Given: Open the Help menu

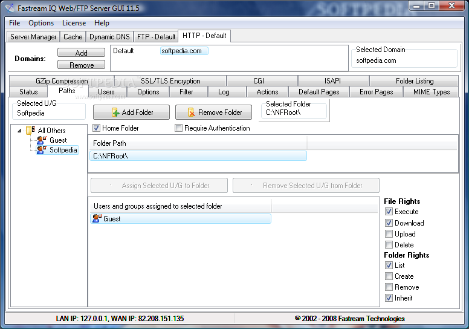Looking at the screenshot, I should click(x=102, y=23).
